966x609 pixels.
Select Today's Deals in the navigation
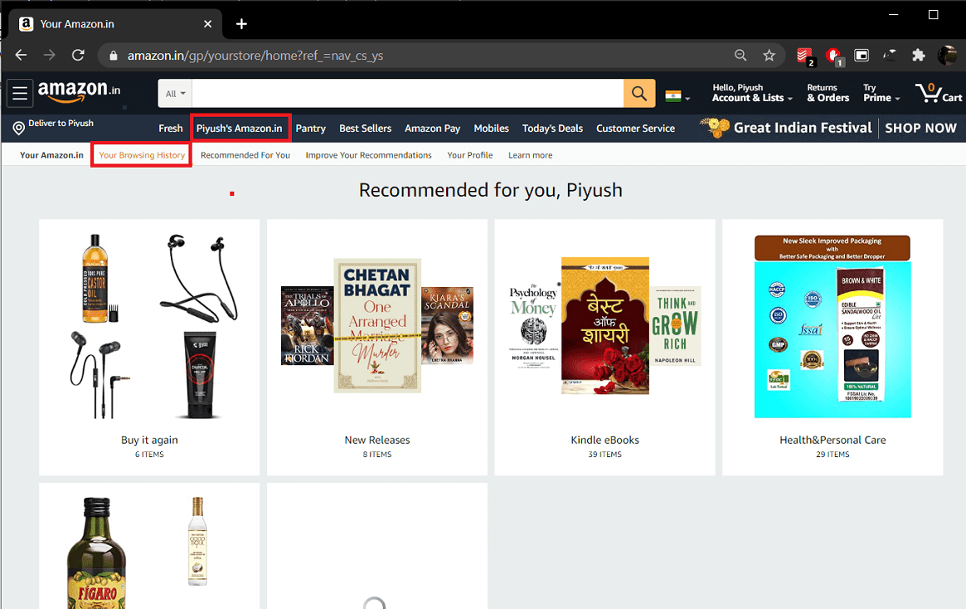pyautogui.click(x=552, y=128)
